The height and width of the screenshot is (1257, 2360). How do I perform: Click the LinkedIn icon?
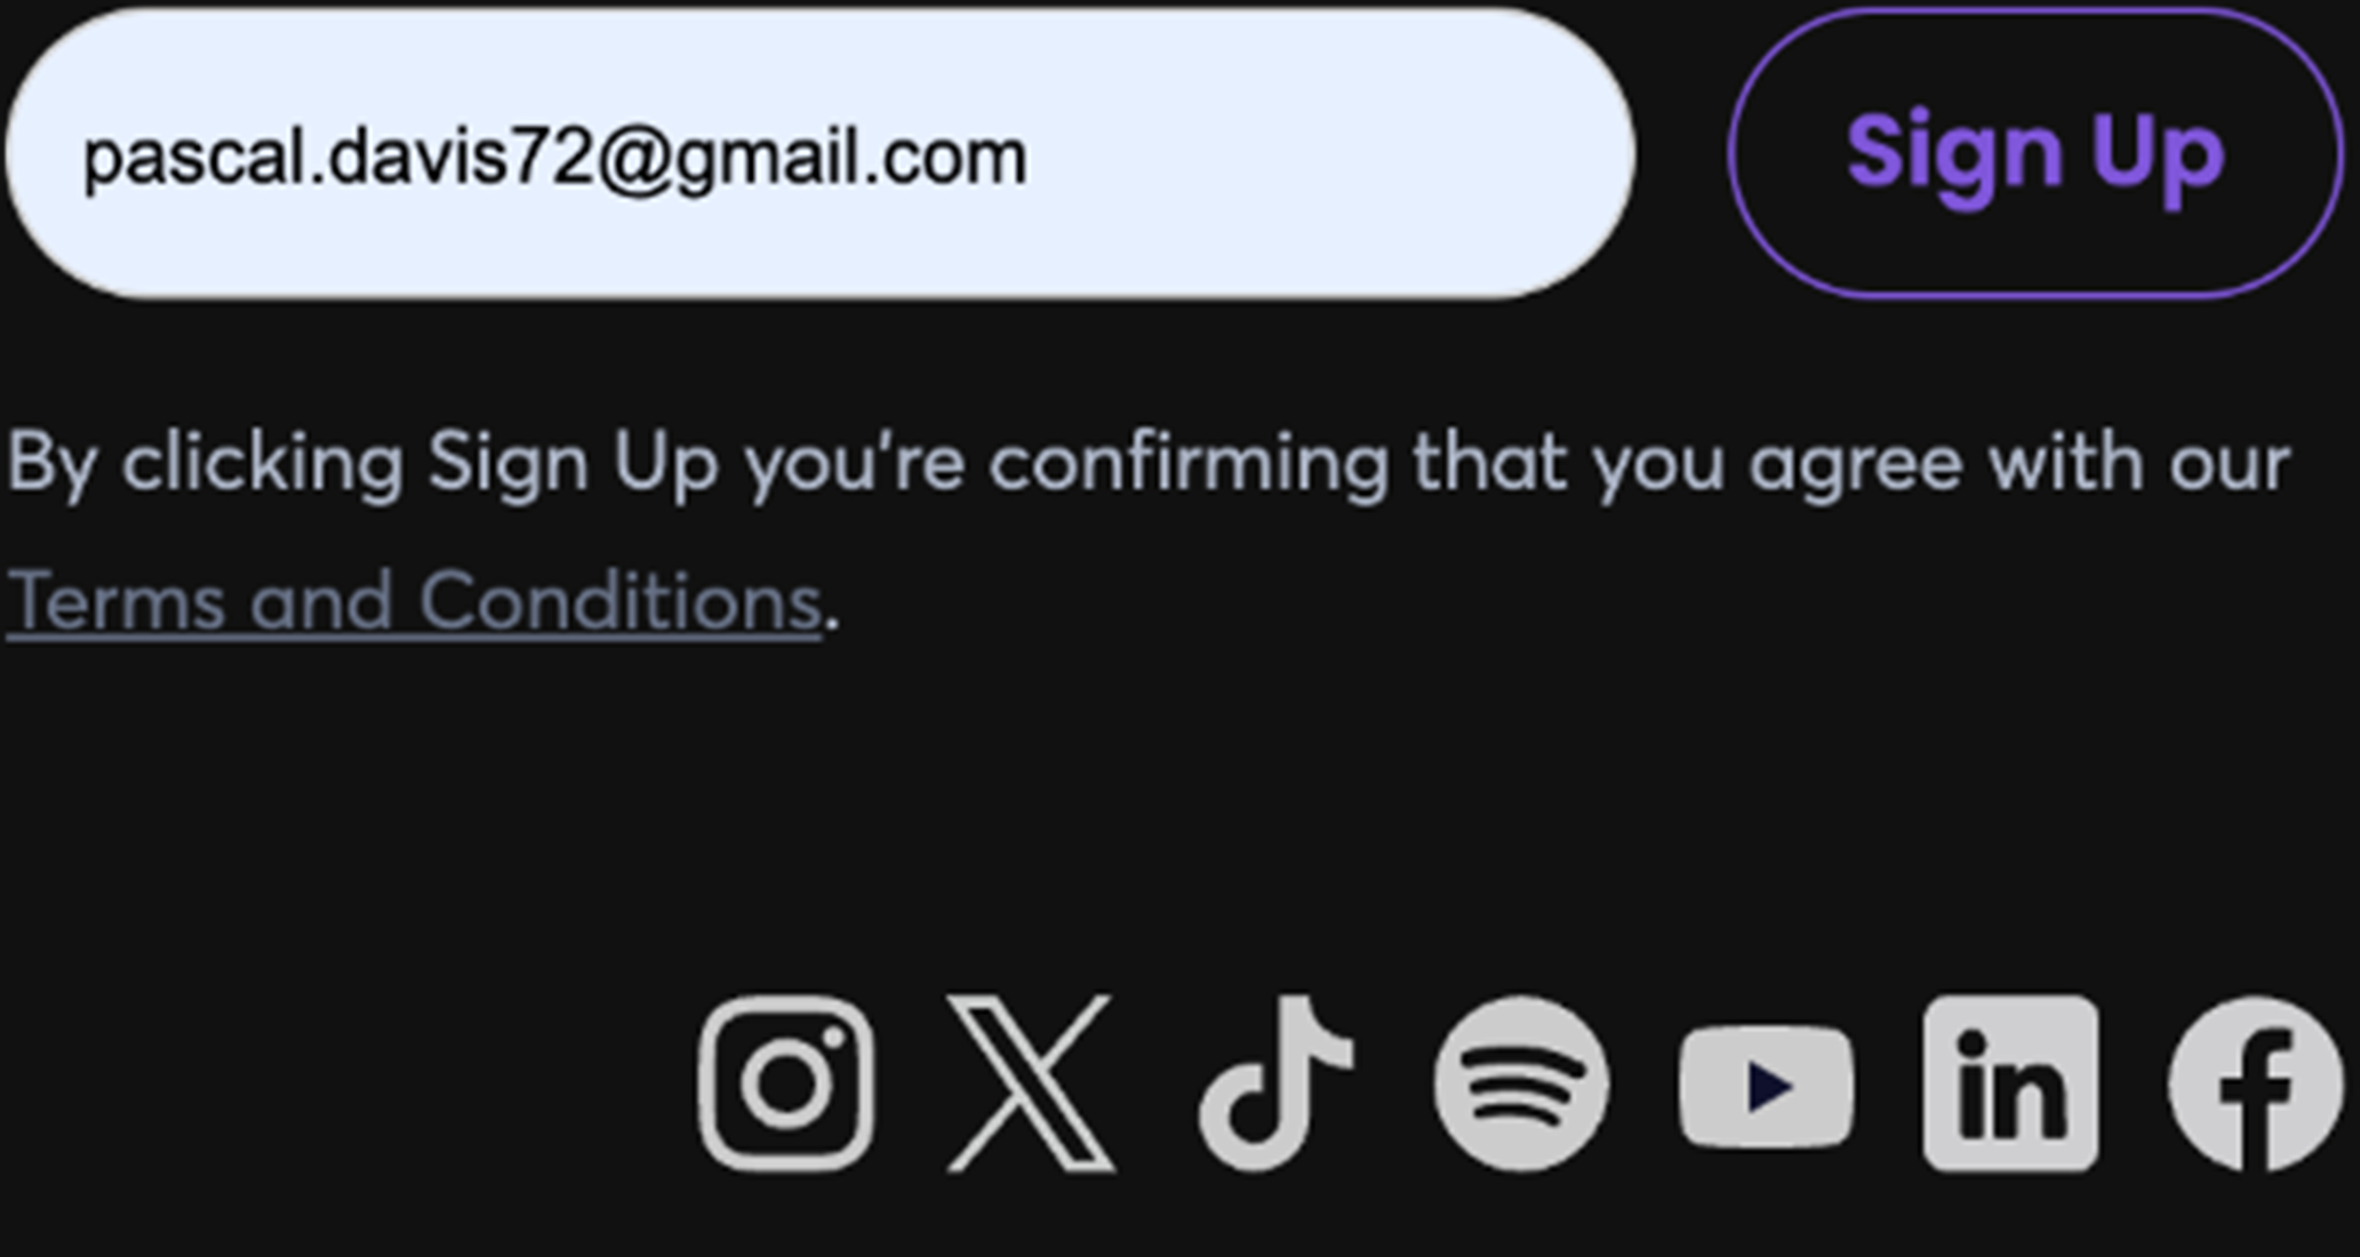(x=2010, y=1083)
